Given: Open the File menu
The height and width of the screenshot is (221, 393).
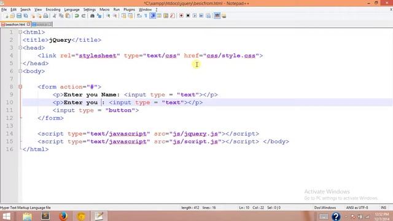Looking at the screenshot, I should (x=4, y=10).
